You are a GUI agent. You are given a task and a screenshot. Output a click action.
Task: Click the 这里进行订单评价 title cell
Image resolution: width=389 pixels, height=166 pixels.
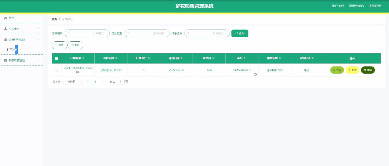tap(111, 70)
